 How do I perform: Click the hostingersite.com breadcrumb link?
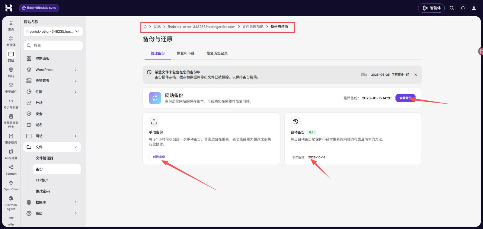tap(201, 27)
